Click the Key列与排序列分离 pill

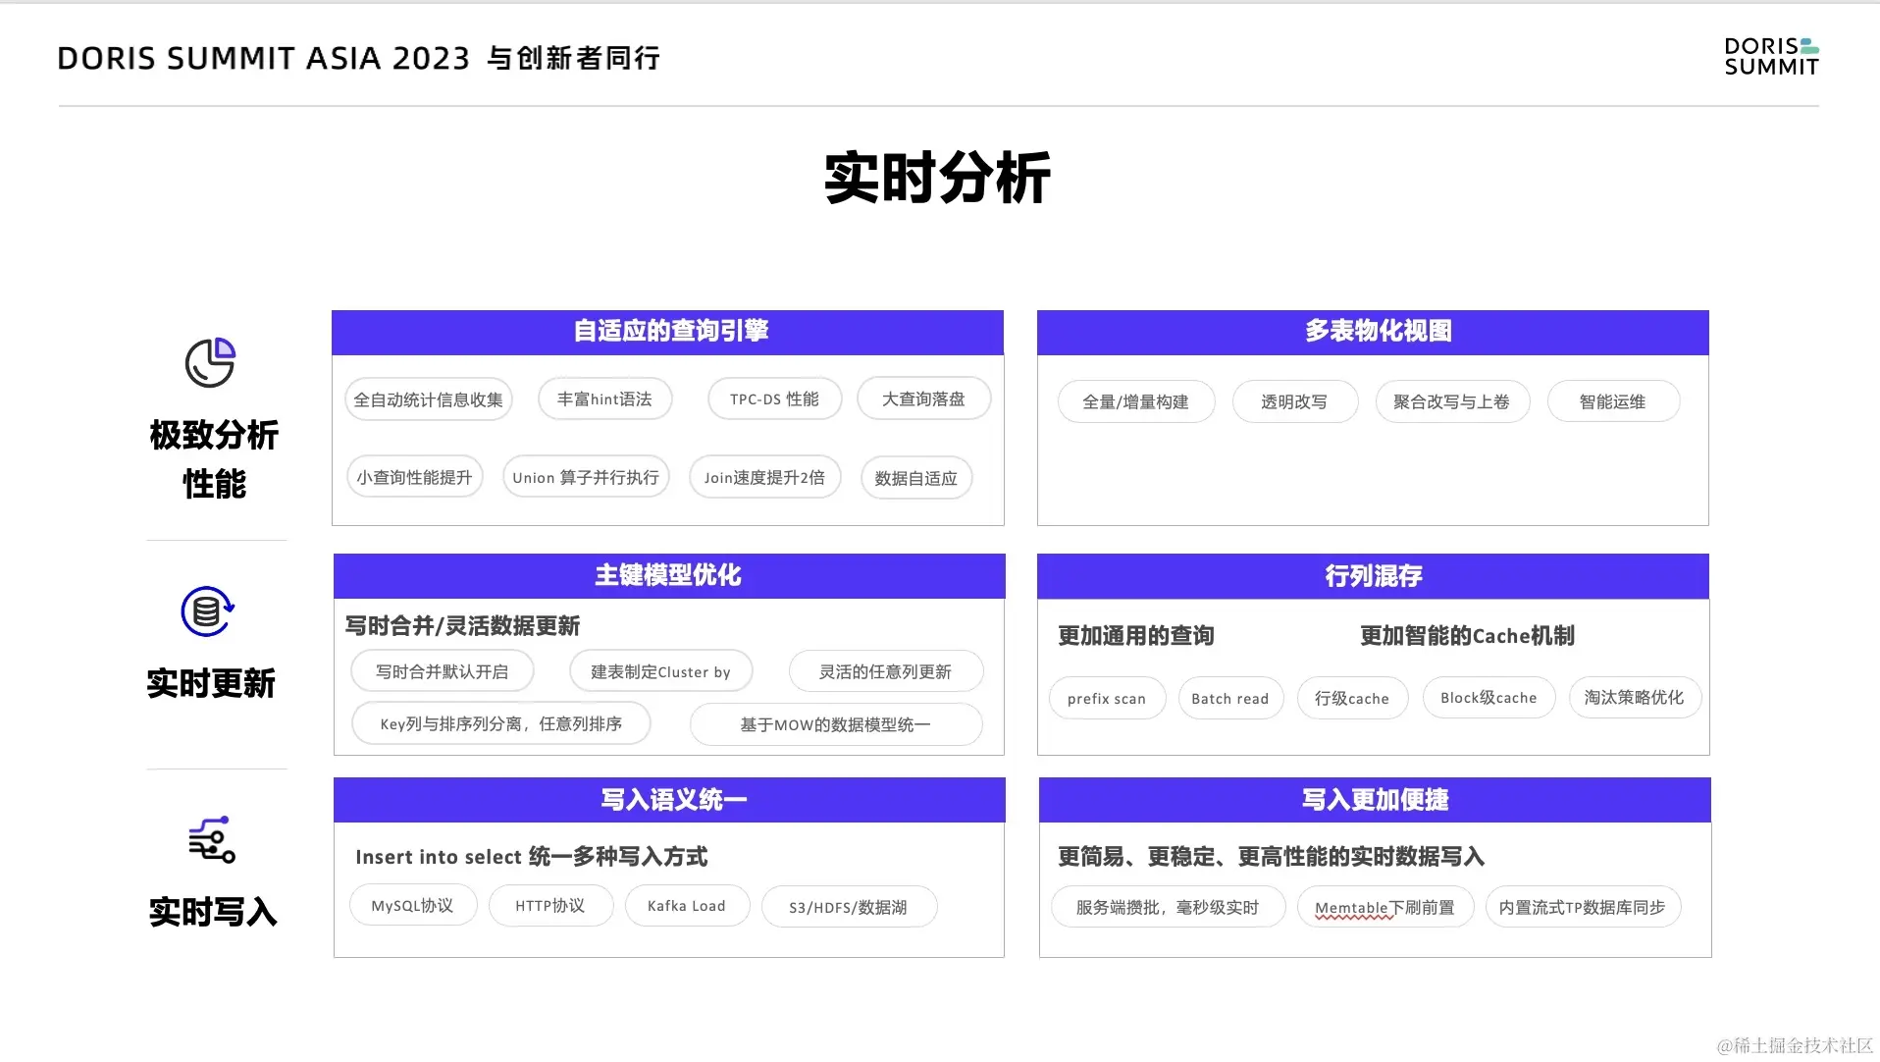click(501, 723)
